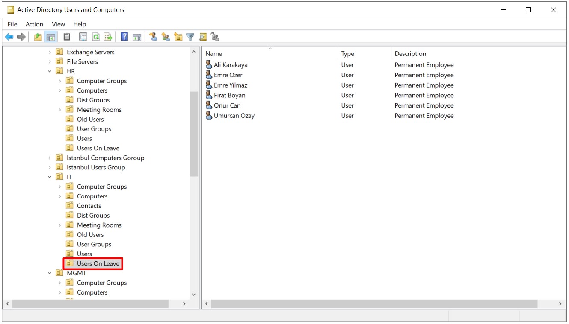Select Users On Leave under HR

coord(98,148)
